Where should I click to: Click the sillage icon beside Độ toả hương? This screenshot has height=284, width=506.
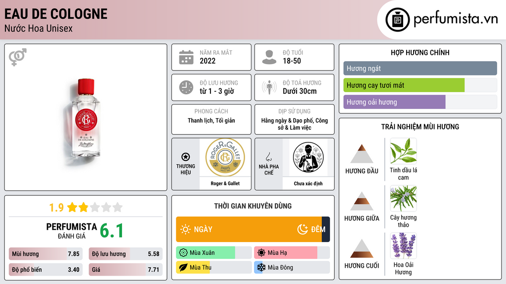click(x=269, y=88)
